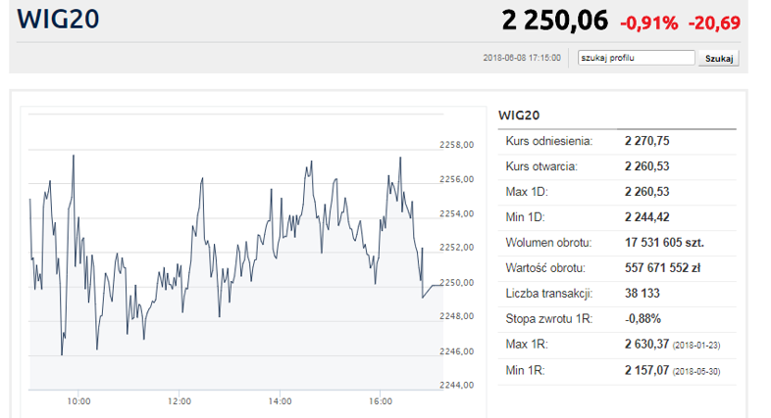Screen dimensions: 771x418
Task: Click the 'Stopa zwrotu 1R:' label
Action: 548,319
